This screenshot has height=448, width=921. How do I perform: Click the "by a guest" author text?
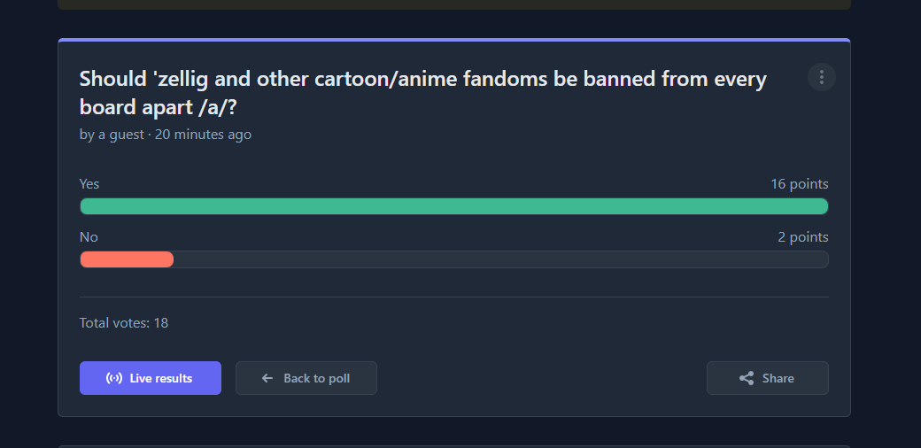point(112,135)
